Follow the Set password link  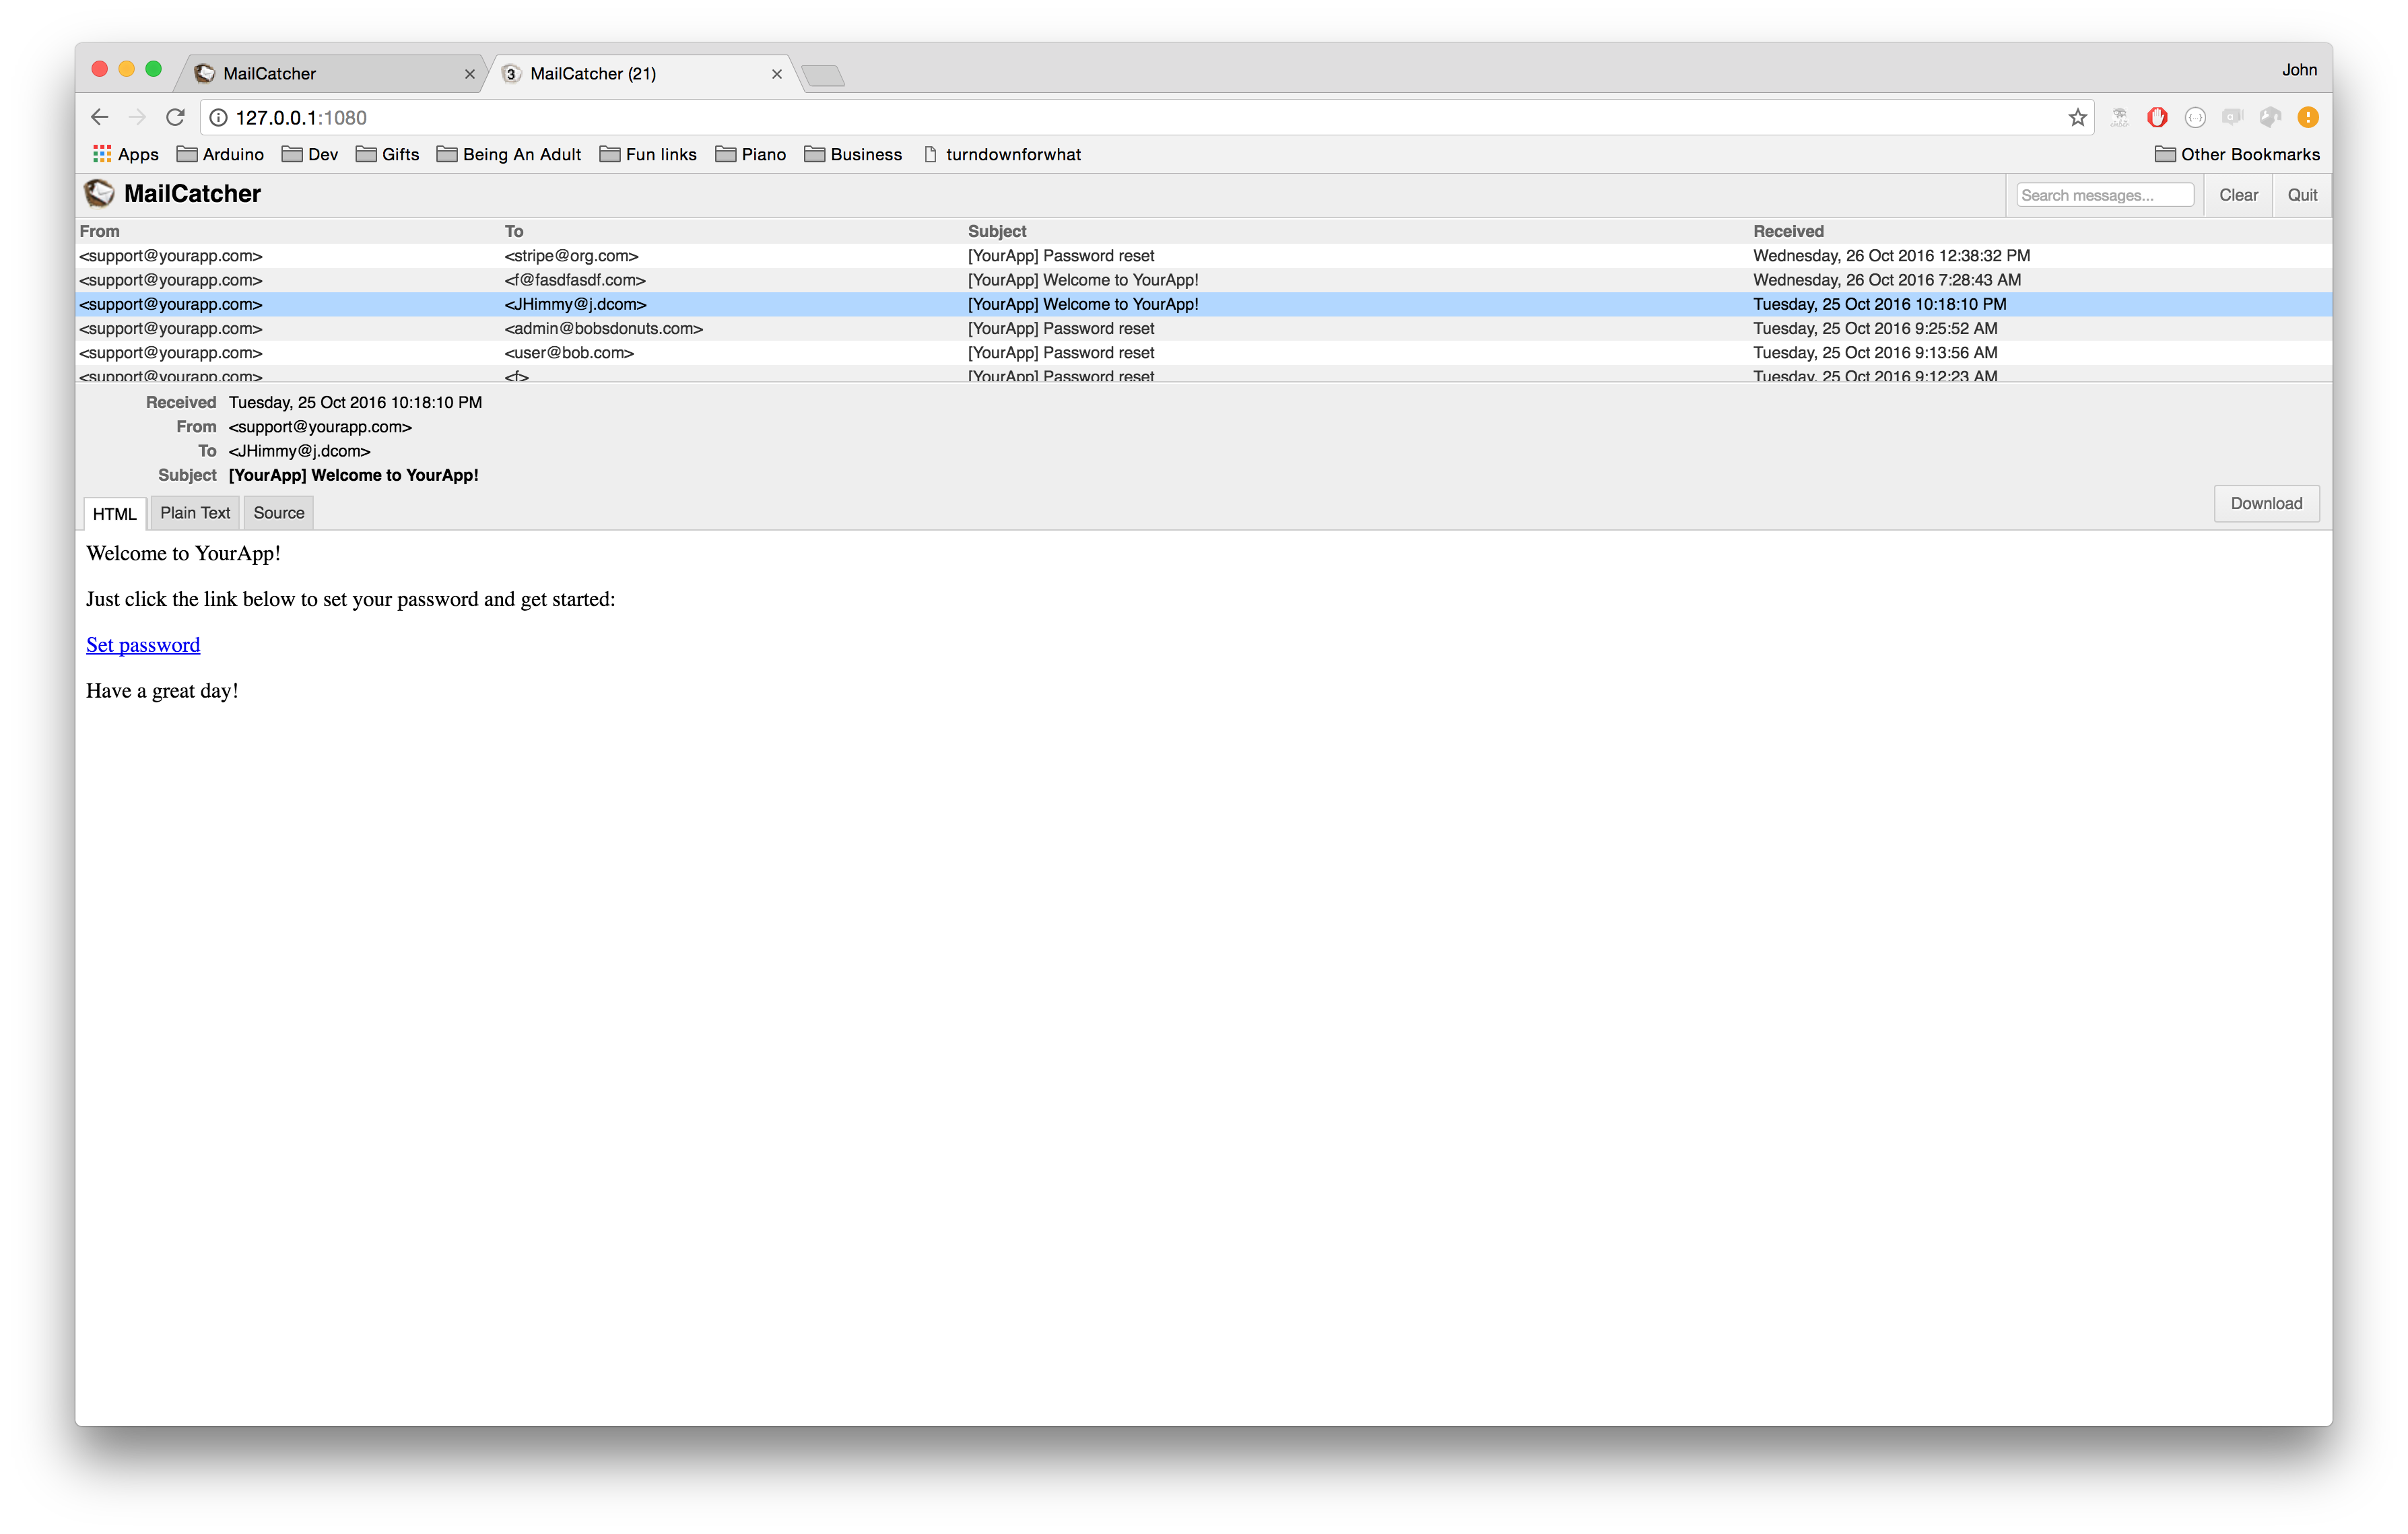coord(143,645)
